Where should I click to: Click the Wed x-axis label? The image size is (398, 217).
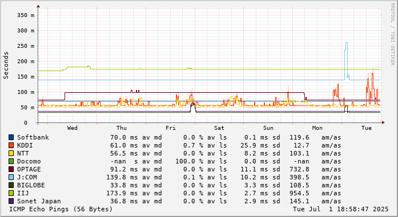point(73,128)
